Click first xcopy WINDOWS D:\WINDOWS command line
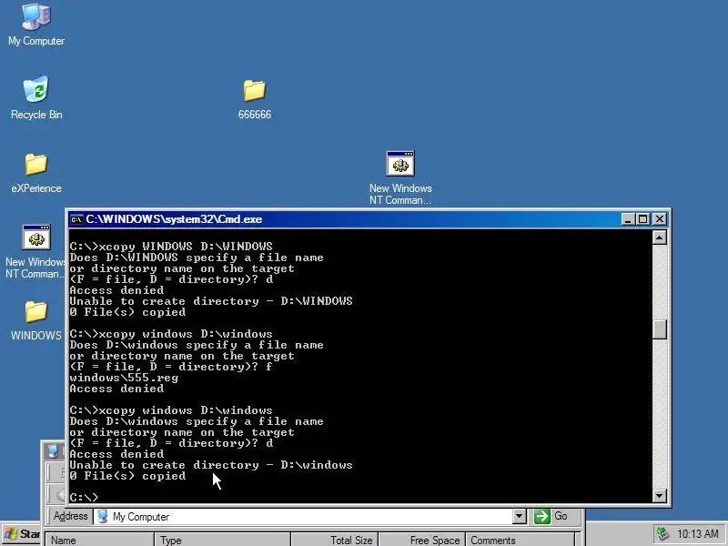728x546 pixels. (171, 246)
